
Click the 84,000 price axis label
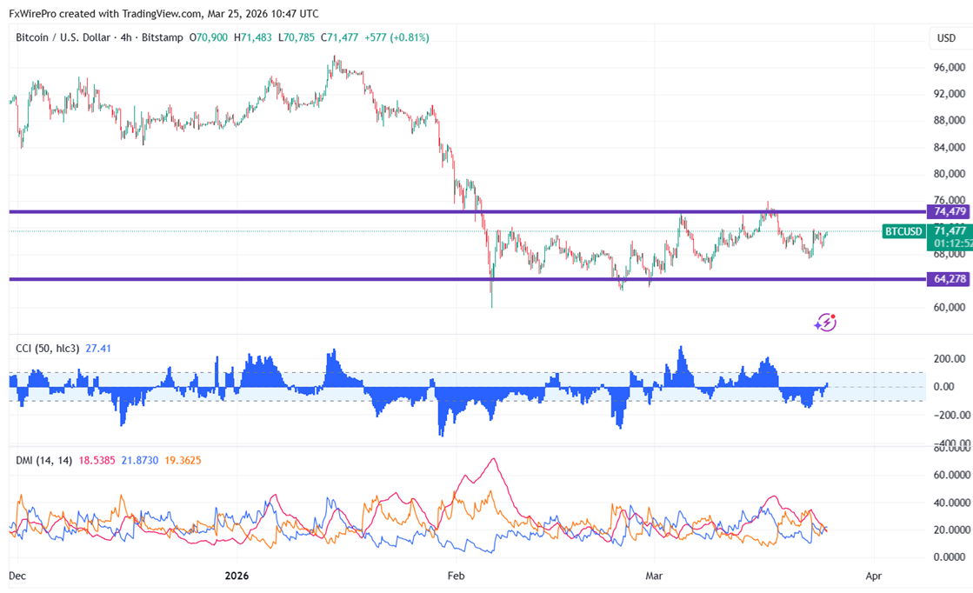pyautogui.click(x=950, y=147)
